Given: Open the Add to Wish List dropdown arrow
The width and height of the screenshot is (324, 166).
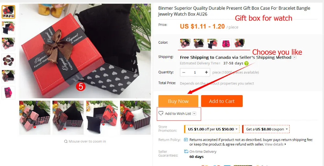Looking at the screenshot, I should point(194,114).
